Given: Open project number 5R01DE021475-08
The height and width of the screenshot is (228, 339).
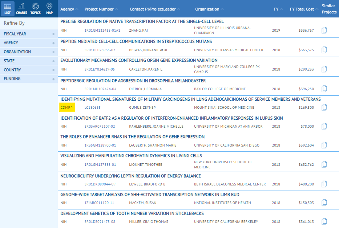Looking at the screenshot, I should pos(100,222).
